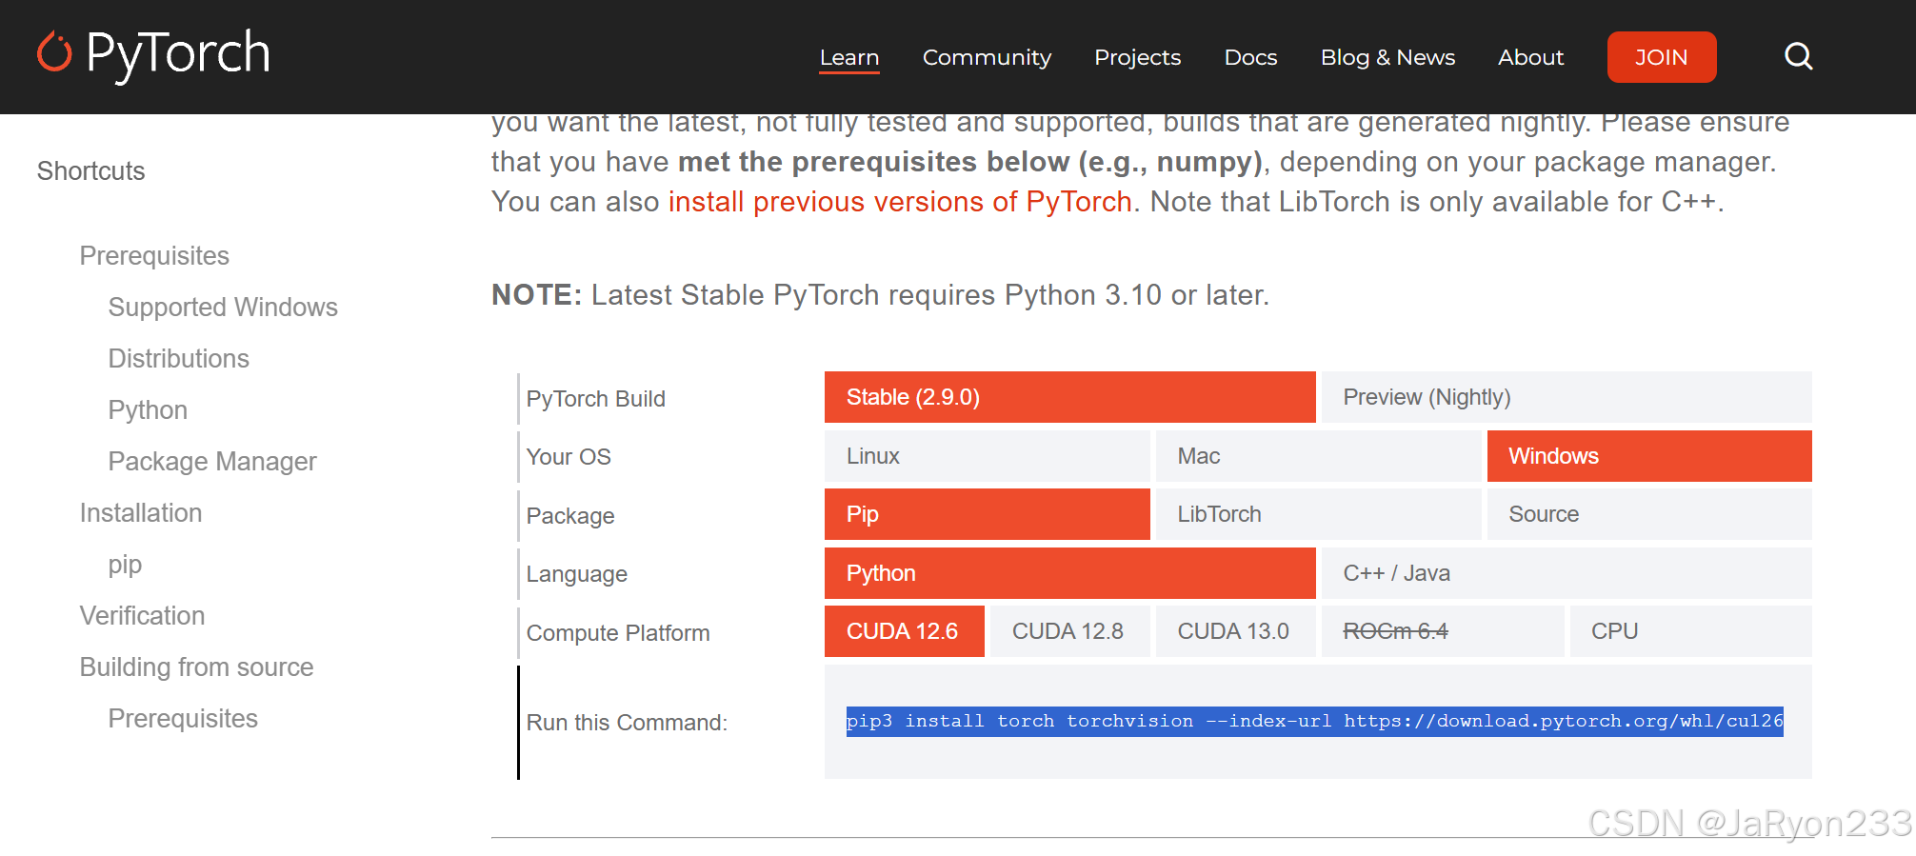Open the Learn navigation menu

tap(849, 57)
